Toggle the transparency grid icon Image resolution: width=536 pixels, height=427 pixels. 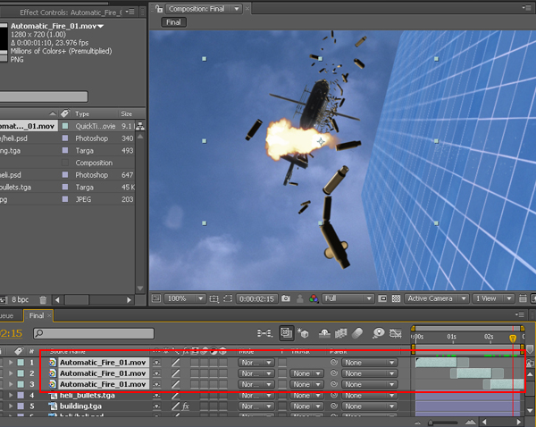pos(396,298)
